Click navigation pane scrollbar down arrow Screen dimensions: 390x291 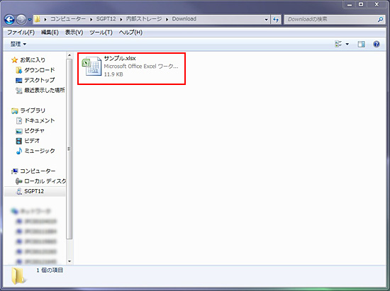coord(69,261)
